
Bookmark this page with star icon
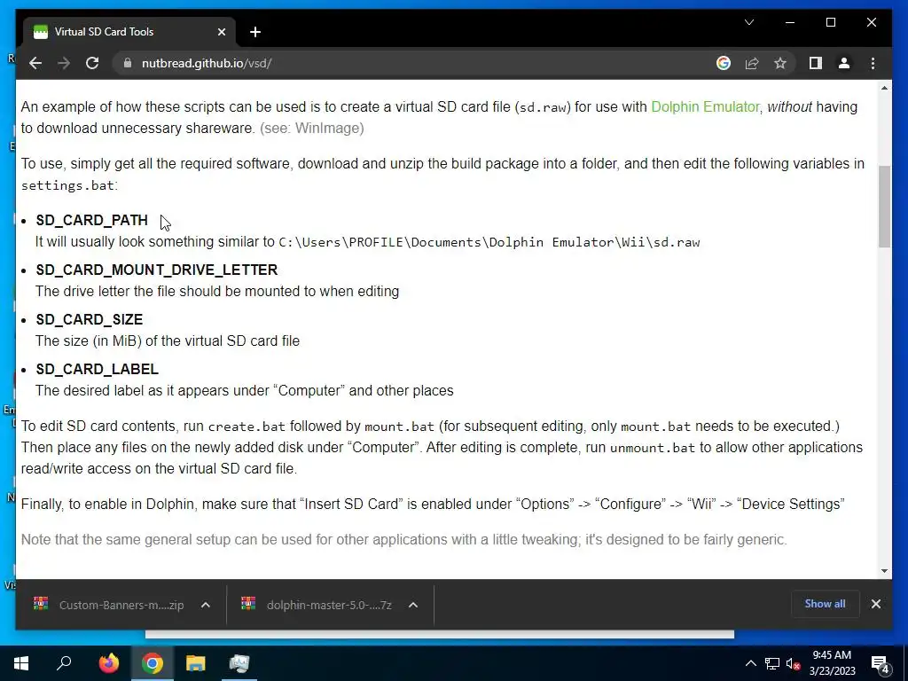coord(780,63)
